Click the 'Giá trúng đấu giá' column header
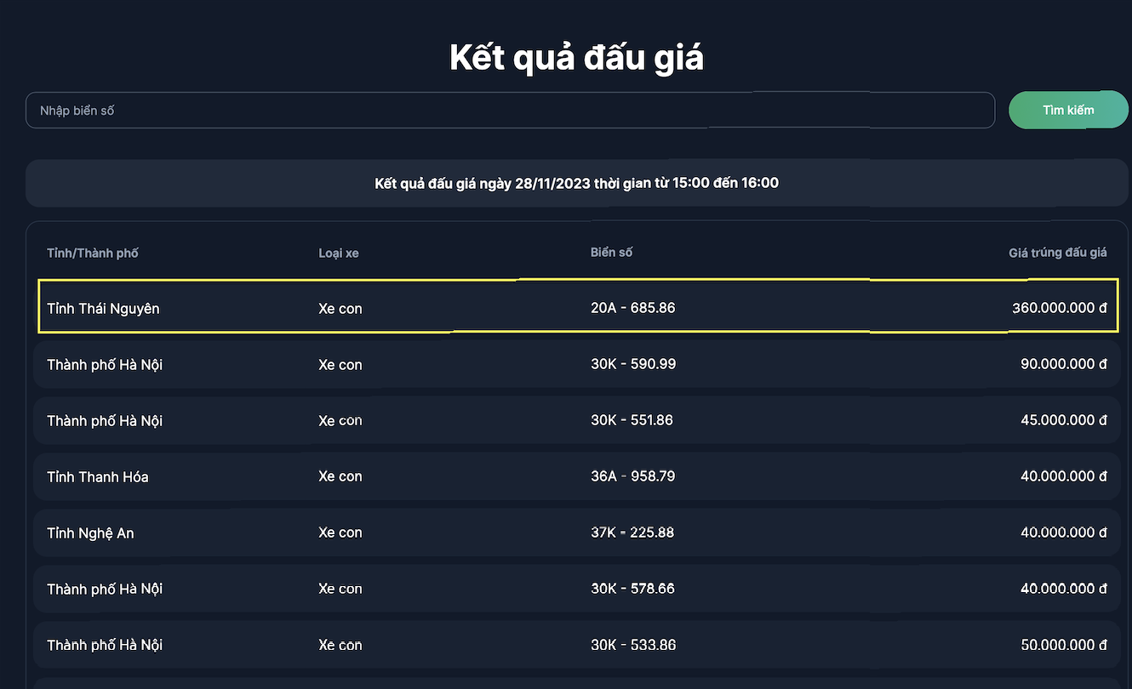 [x=1057, y=253]
